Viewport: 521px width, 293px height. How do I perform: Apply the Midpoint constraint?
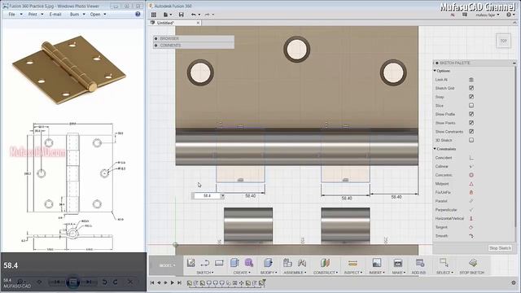[471, 184]
